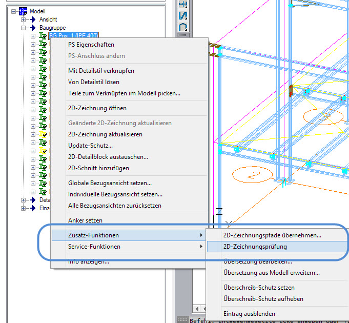Jump to first layout tab with arrow button
Viewport: 349px width, 323px height.
(196, 309)
